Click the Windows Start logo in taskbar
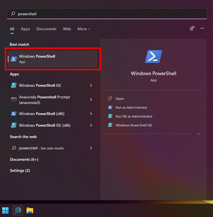 click(x=5, y=210)
